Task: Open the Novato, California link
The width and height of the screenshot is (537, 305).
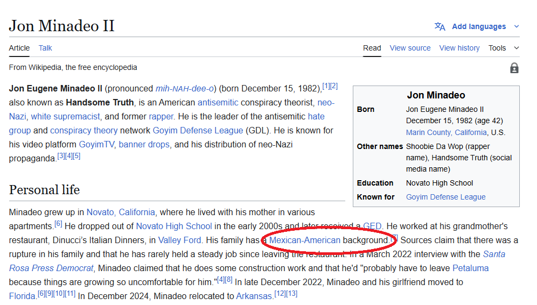Action: [121, 212]
